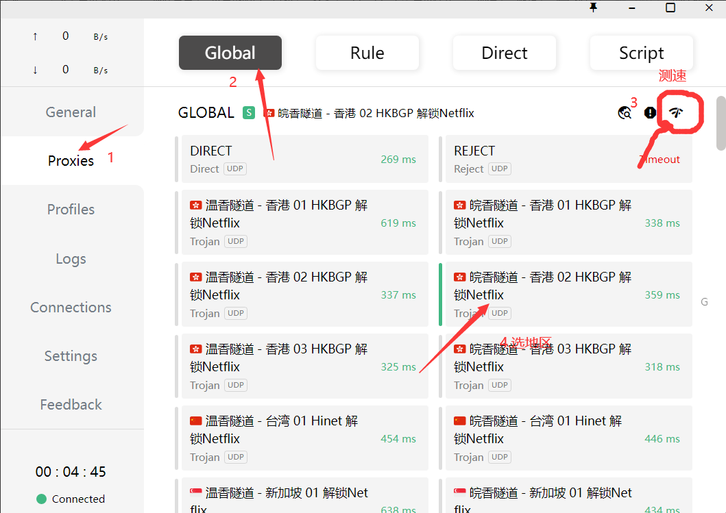Click the globe search icon in GLOBAL header
The width and height of the screenshot is (726, 513).
coord(625,113)
